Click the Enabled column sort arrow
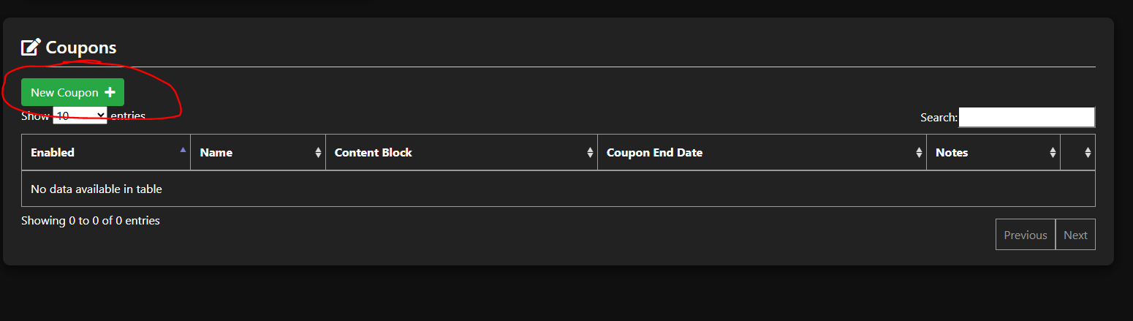 (182, 149)
